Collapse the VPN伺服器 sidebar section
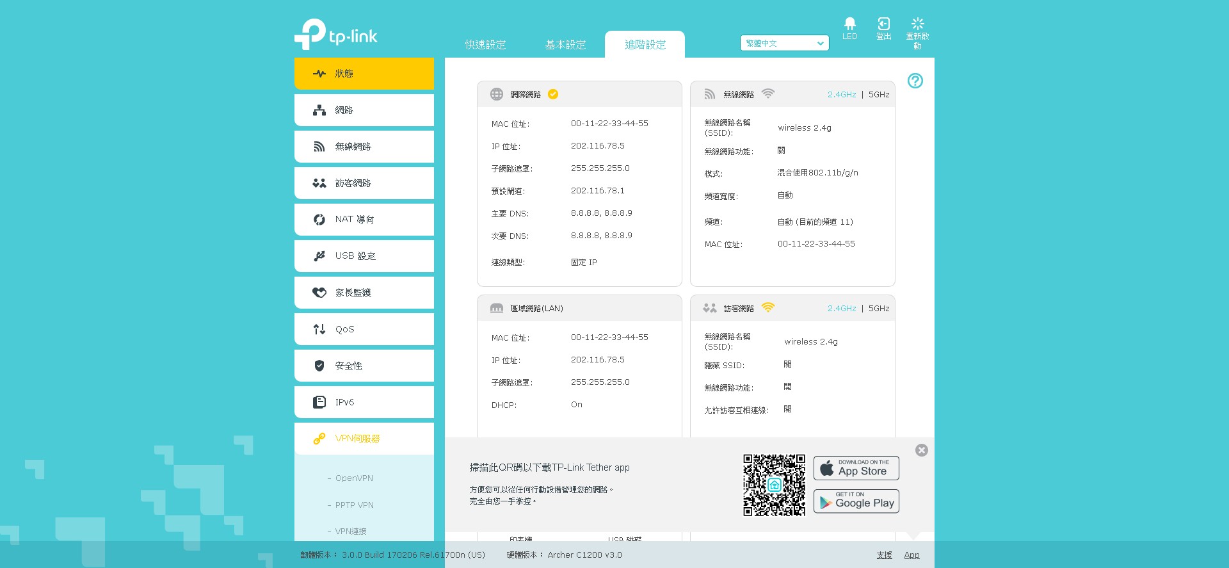 point(364,439)
